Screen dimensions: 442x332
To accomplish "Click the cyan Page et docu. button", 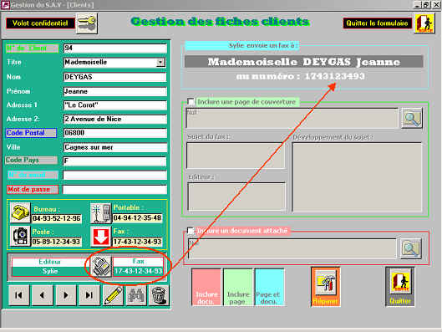I will (269, 287).
